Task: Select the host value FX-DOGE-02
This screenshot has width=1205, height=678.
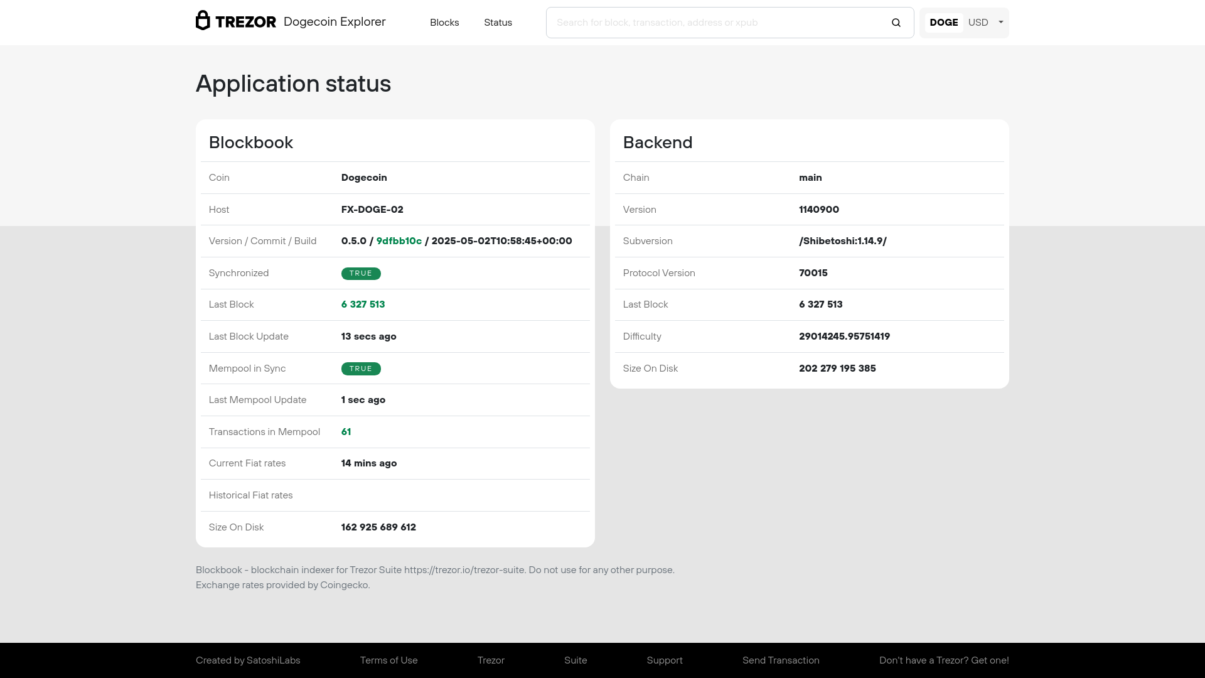Action: pos(372,210)
